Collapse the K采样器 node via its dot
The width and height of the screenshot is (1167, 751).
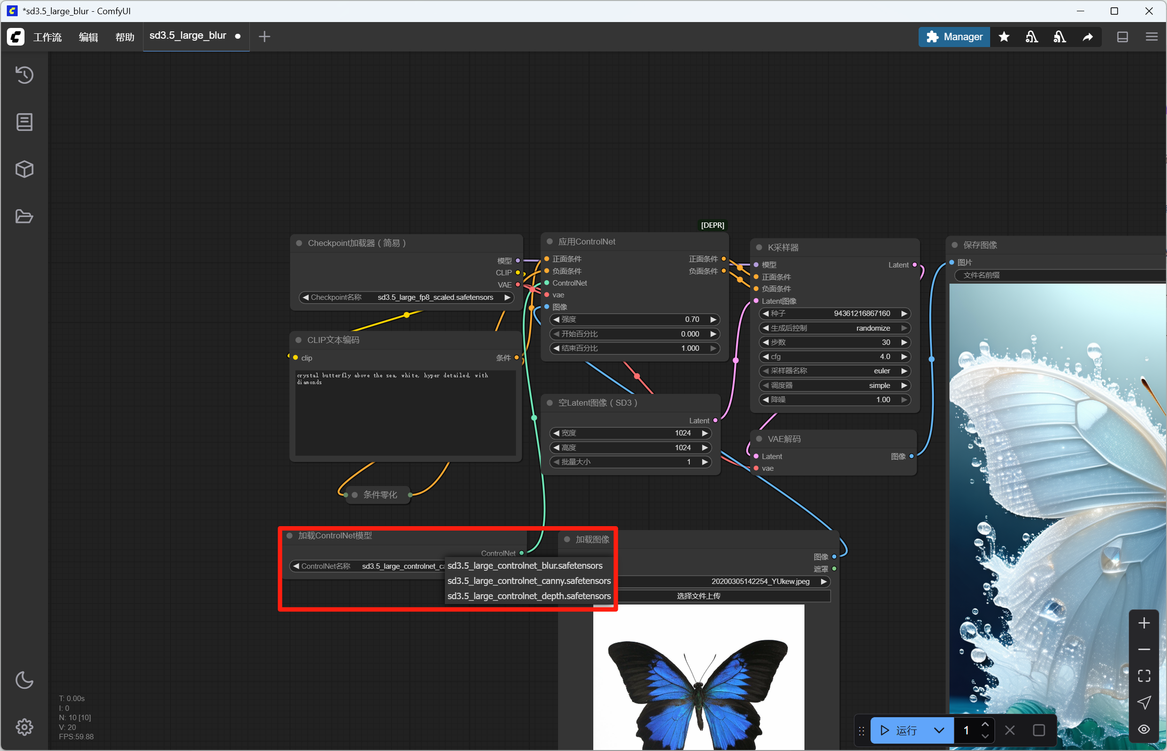[759, 247]
